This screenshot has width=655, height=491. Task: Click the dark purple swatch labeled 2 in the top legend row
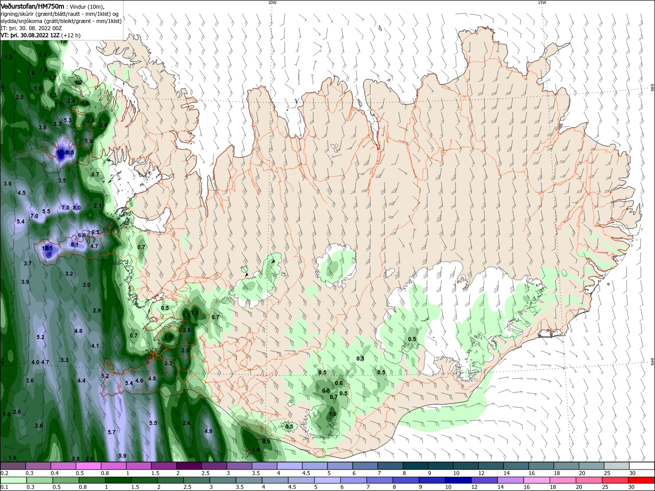click(189, 466)
